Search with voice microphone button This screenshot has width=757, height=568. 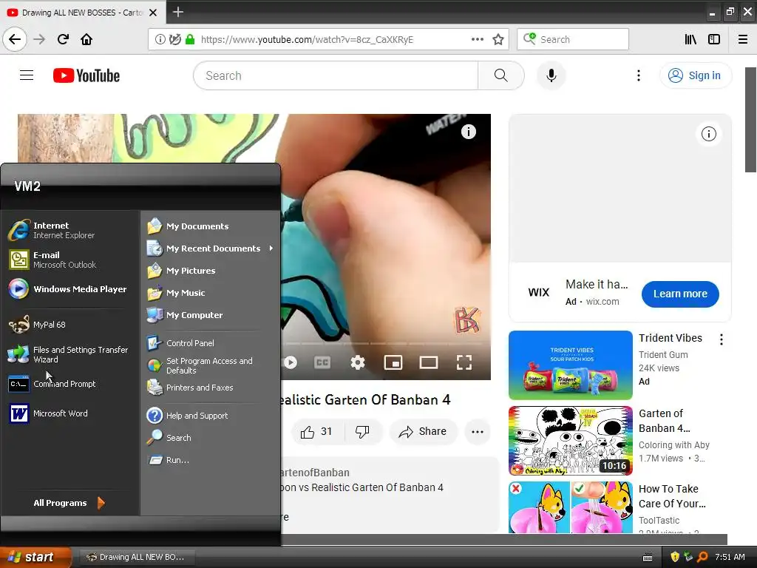tap(551, 76)
